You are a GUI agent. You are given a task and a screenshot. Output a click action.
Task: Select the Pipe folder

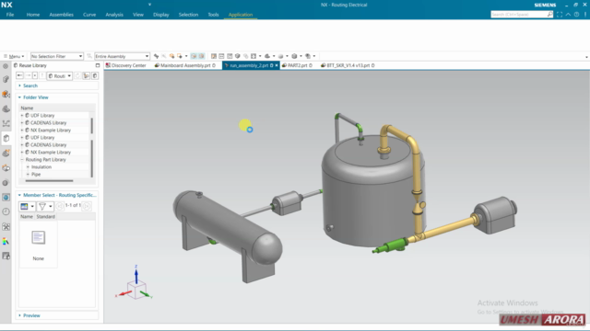point(36,174)
